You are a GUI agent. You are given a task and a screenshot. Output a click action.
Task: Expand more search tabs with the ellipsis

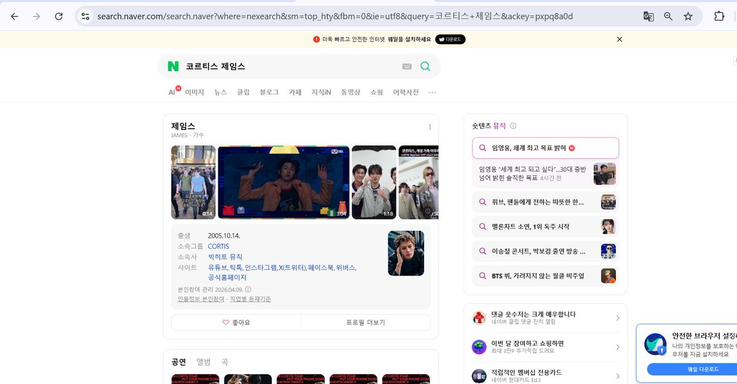point(432,93)
